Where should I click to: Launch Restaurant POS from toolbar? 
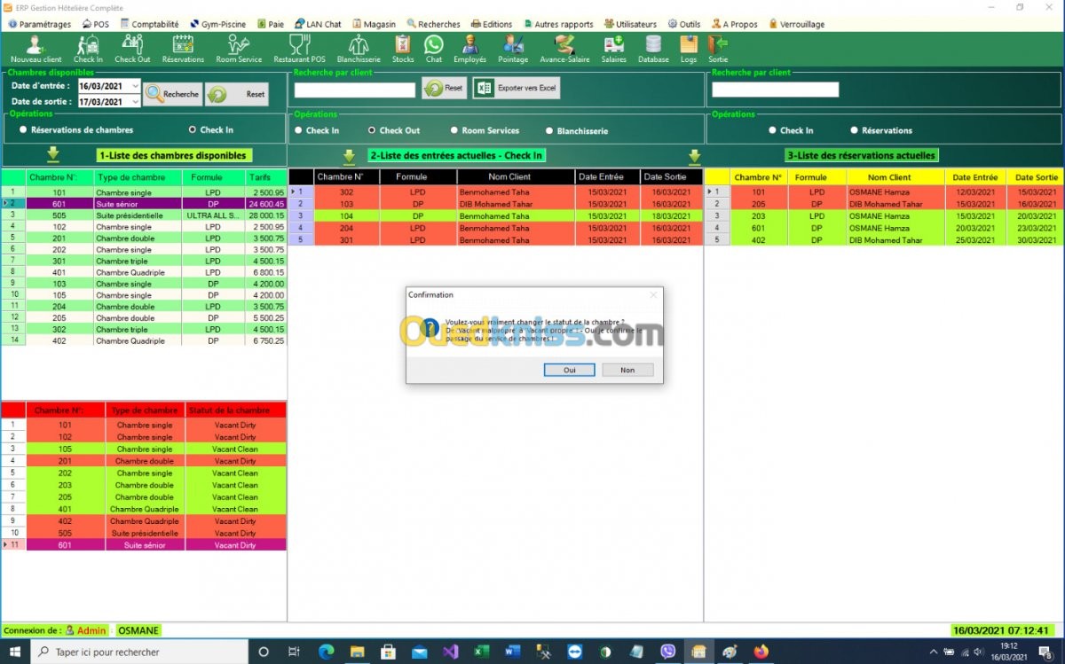point(299,49)
